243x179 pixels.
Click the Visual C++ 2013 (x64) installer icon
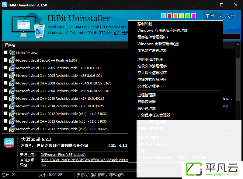point(12,129)
